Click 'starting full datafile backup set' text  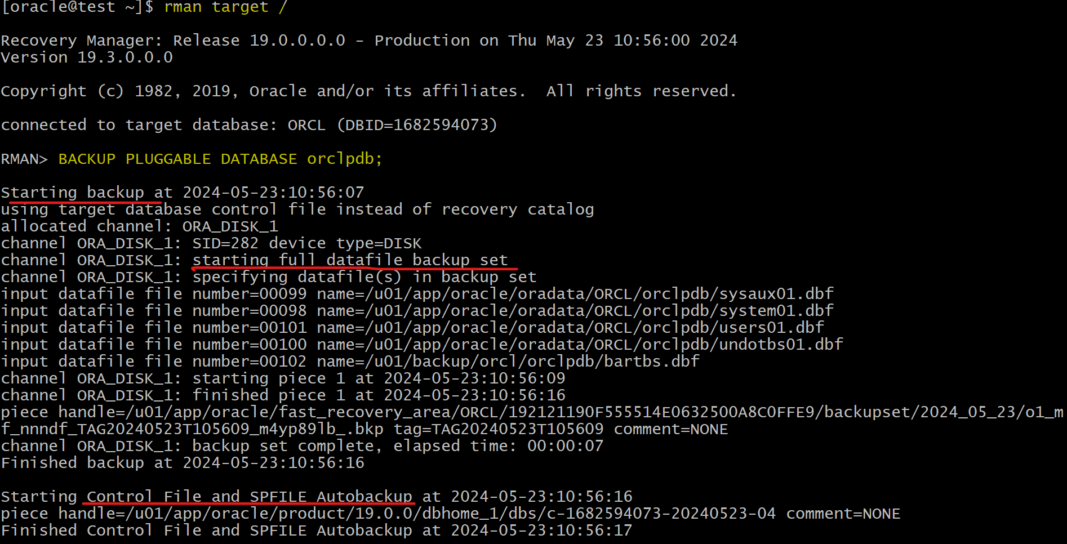coord(350,260)
